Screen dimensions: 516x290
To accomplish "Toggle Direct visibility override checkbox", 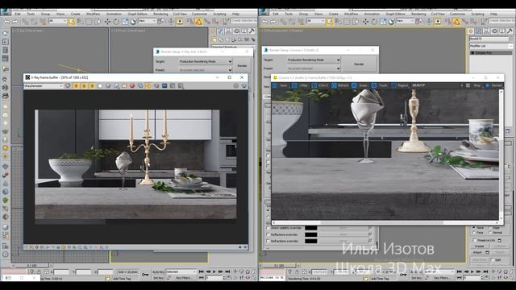I will point(268,228).
